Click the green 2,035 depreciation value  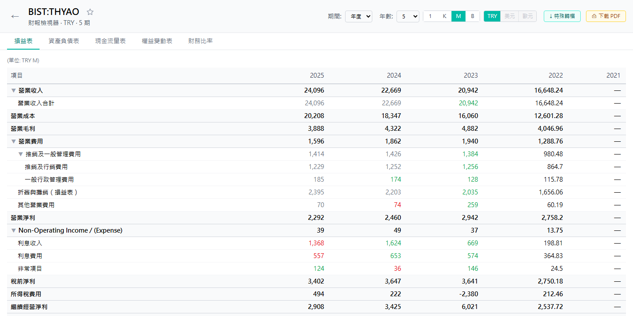pos(470,192)
